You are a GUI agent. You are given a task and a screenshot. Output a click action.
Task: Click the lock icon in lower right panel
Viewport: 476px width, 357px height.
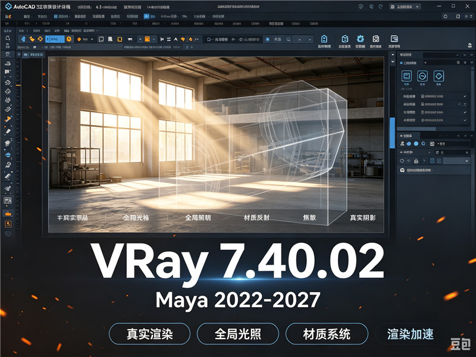click(x=416, y=161)
